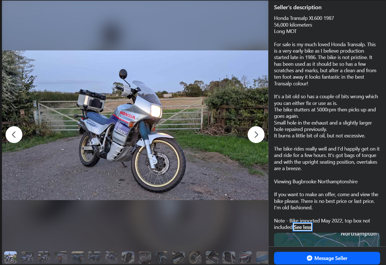The height and width of the screenshot is (265, 386).
Task: Go to the previous photo with left arrow
Action: click(x=14, y=135)
